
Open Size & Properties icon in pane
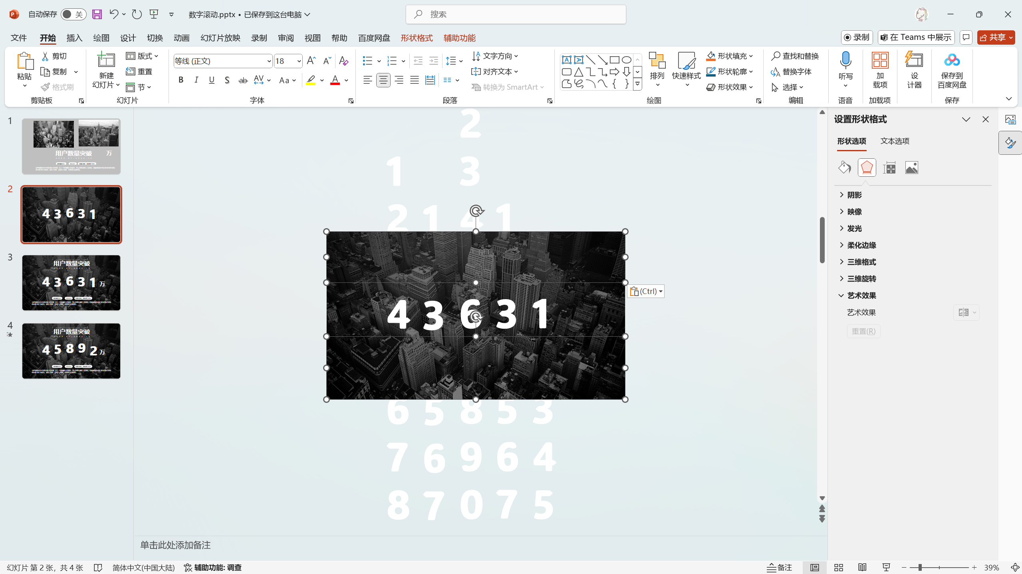(889, 168)
